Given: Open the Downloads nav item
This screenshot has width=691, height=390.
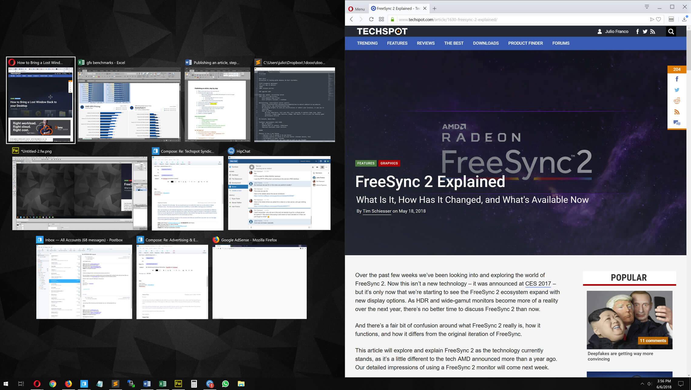Looking at the screenshot, I should pyautogui.click(x=486, y=43).
